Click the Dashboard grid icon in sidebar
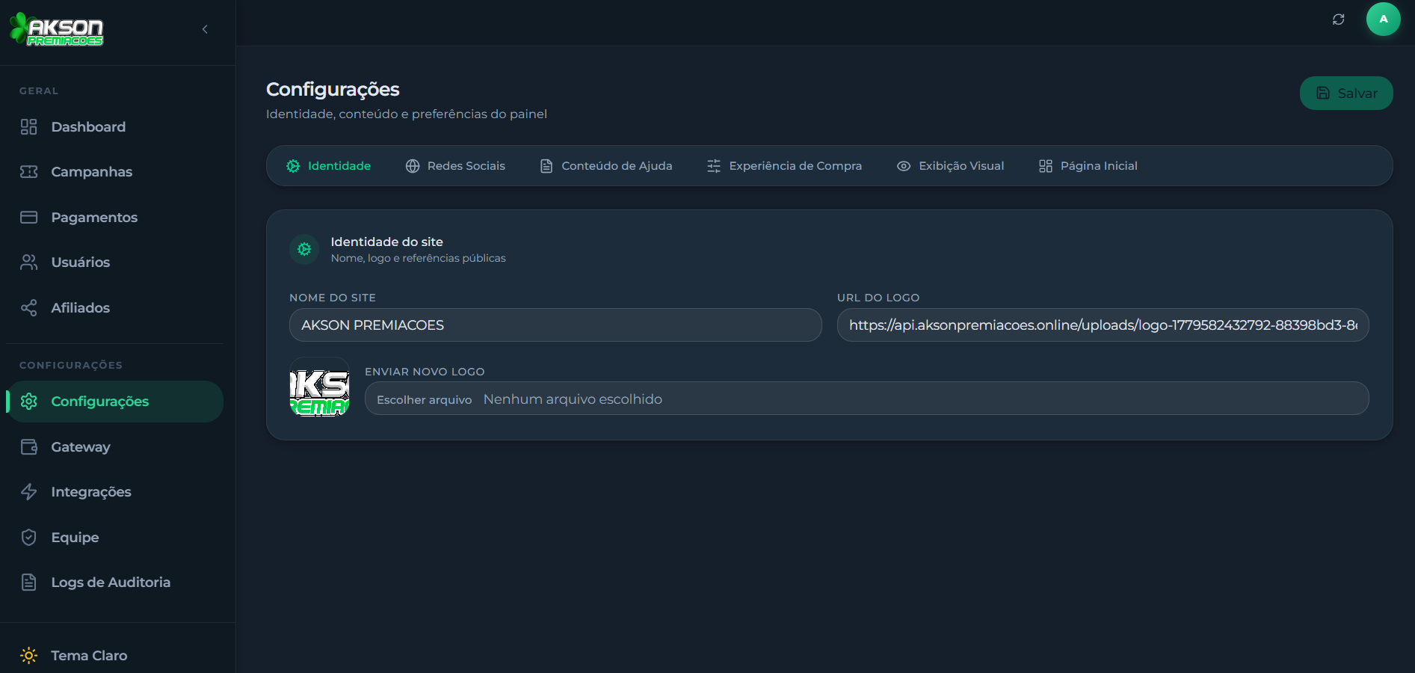Image resolution: width=1415 pixels, height=673 pixels. pos(28,127)
